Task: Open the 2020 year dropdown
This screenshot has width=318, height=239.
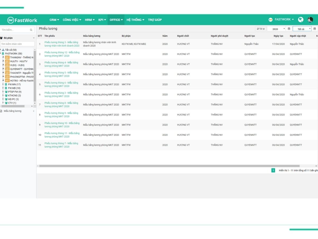Action: tap(276, 29)
